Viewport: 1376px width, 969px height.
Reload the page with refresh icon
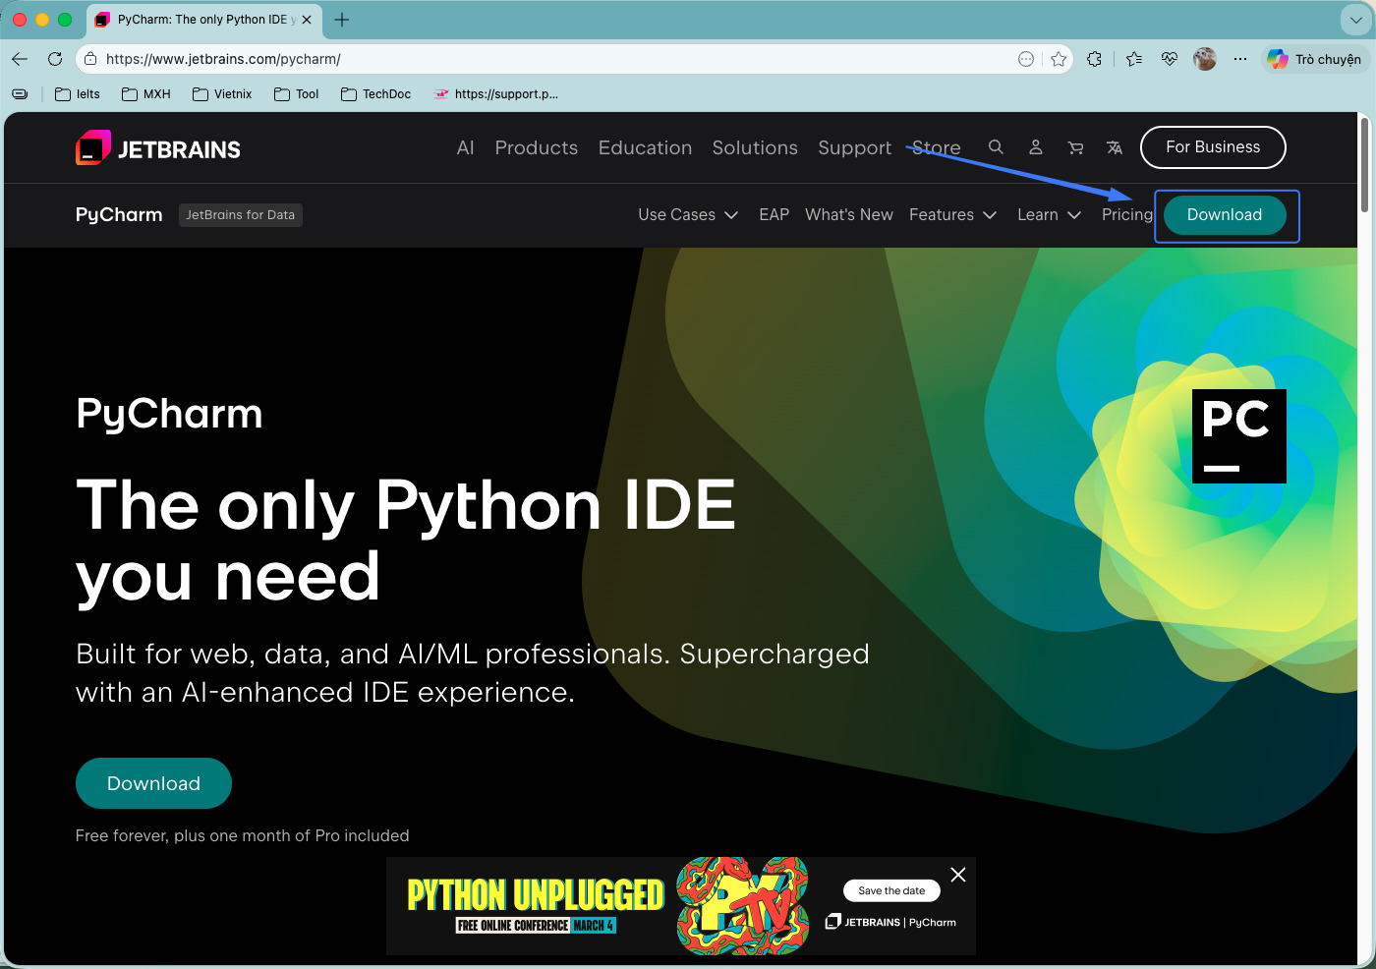(55, 59)
